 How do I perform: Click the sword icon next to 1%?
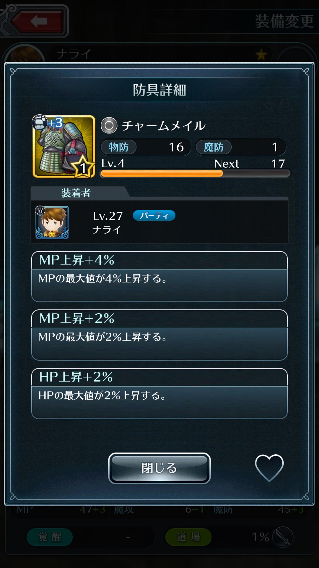pos(283,537)
